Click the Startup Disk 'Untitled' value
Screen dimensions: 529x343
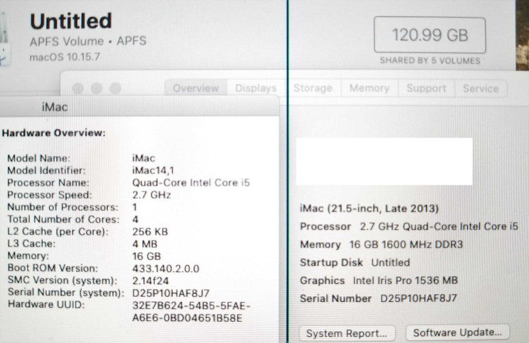tap(390, 262)
